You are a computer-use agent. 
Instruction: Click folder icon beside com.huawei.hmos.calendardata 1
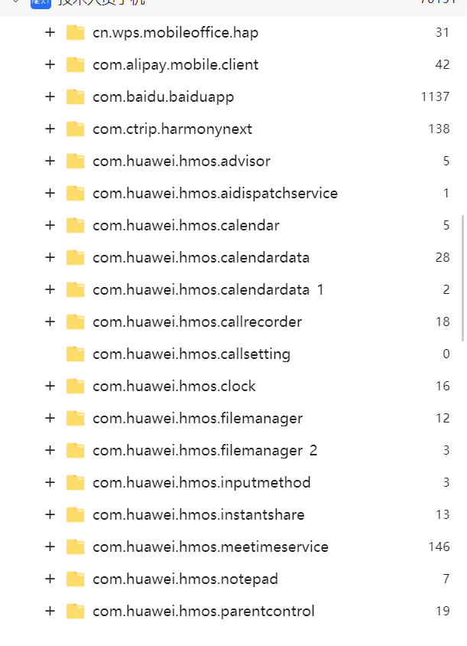(76, 289)
